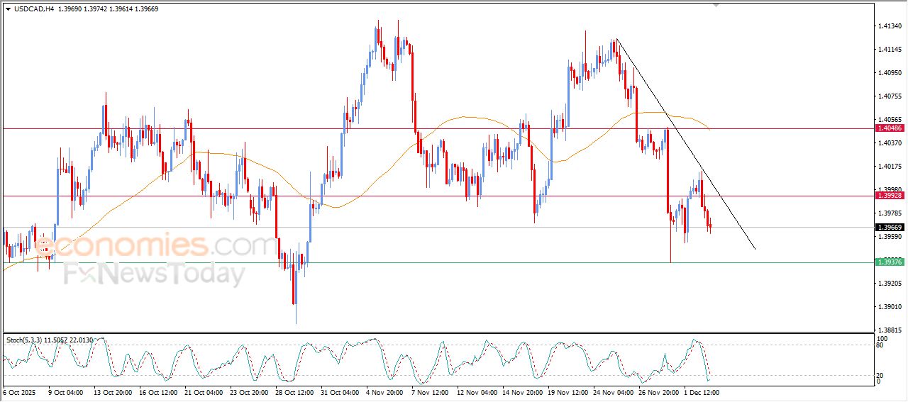Click the 1.39010 price scale value
908x402 pixels.
(890, 307)
